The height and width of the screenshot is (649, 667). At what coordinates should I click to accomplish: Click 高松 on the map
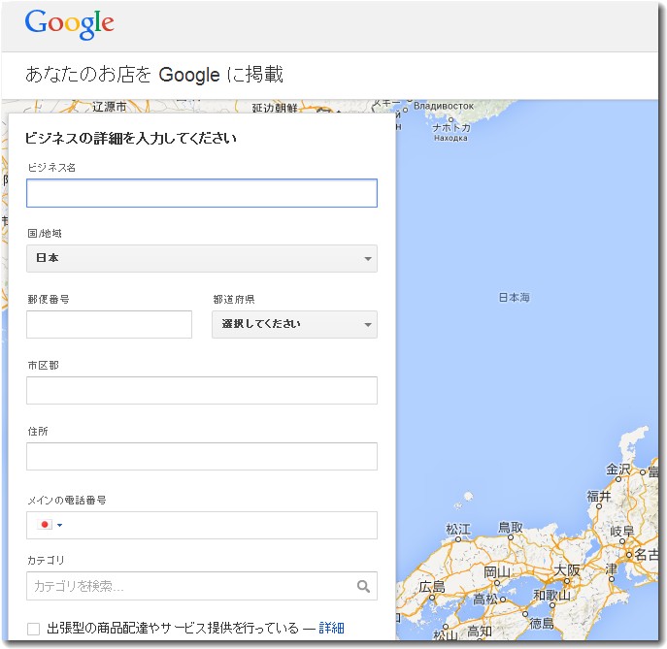(x=485, y=600)
